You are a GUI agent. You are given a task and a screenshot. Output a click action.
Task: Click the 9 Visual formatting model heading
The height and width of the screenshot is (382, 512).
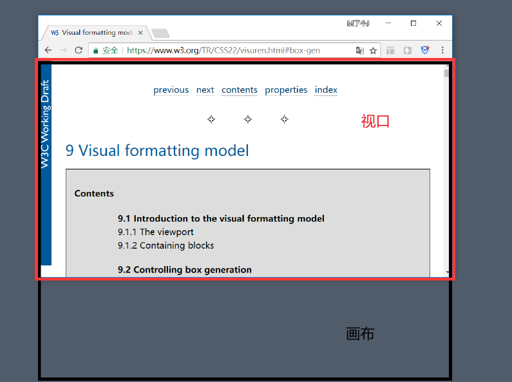coord(157,151)
